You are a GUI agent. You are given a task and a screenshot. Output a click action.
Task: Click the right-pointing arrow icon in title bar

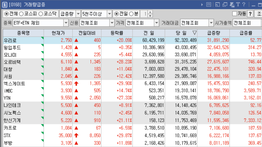point(202,5)
